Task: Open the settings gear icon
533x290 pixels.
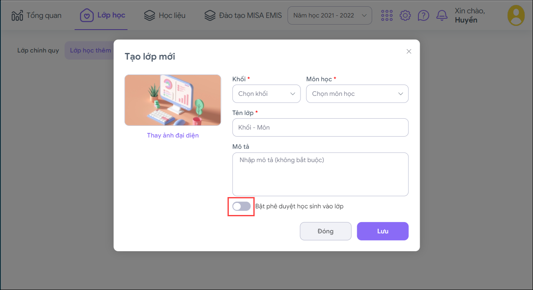Action: (405, 16)
